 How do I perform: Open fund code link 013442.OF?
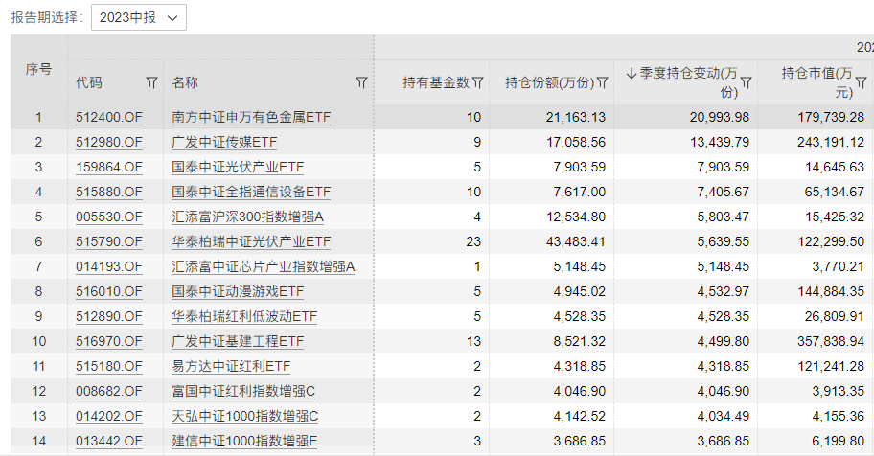point(109,441)
